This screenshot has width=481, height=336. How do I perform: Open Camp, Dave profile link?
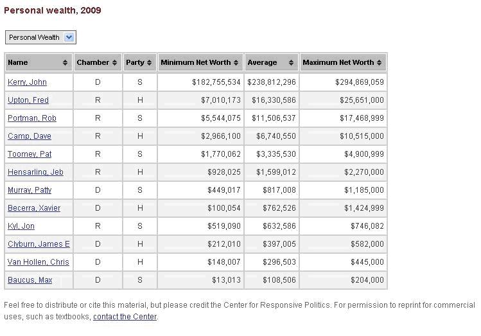click(30, 136)
